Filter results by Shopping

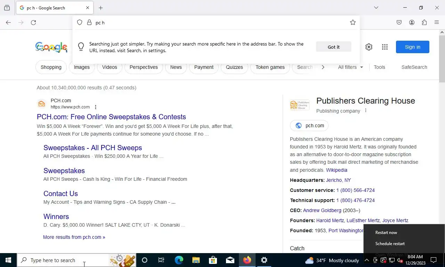tap(51, 67)
